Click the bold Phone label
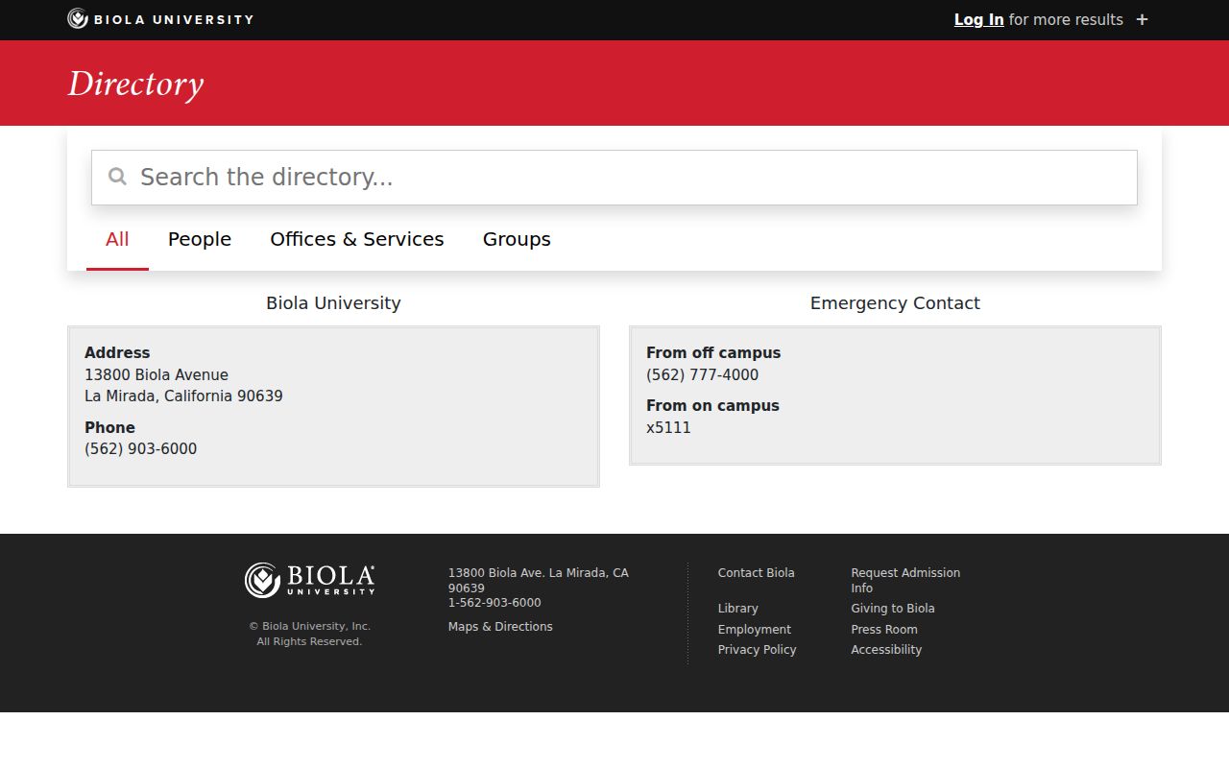1229x768 pixels. [109, 428]
